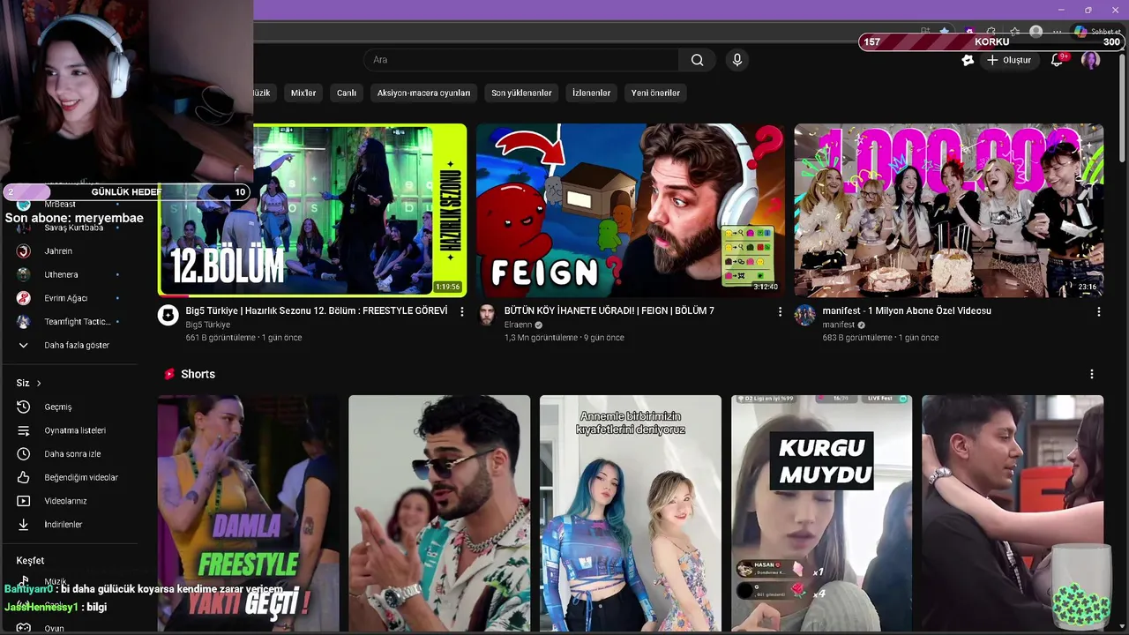Open Beğendiğim videolar sidebar entry
The height and width of the screenshot is (635, 1129).
71,477
